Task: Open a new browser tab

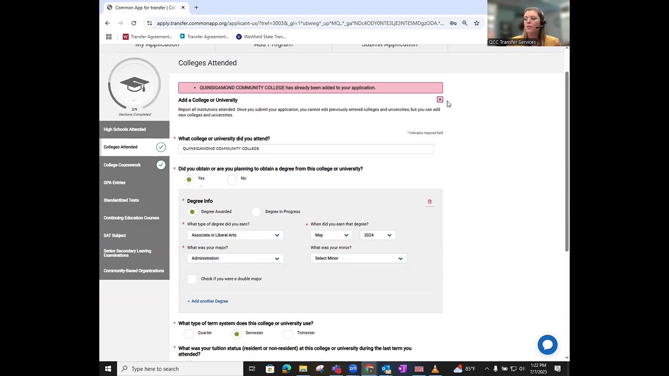Action: tap(196, 7)
